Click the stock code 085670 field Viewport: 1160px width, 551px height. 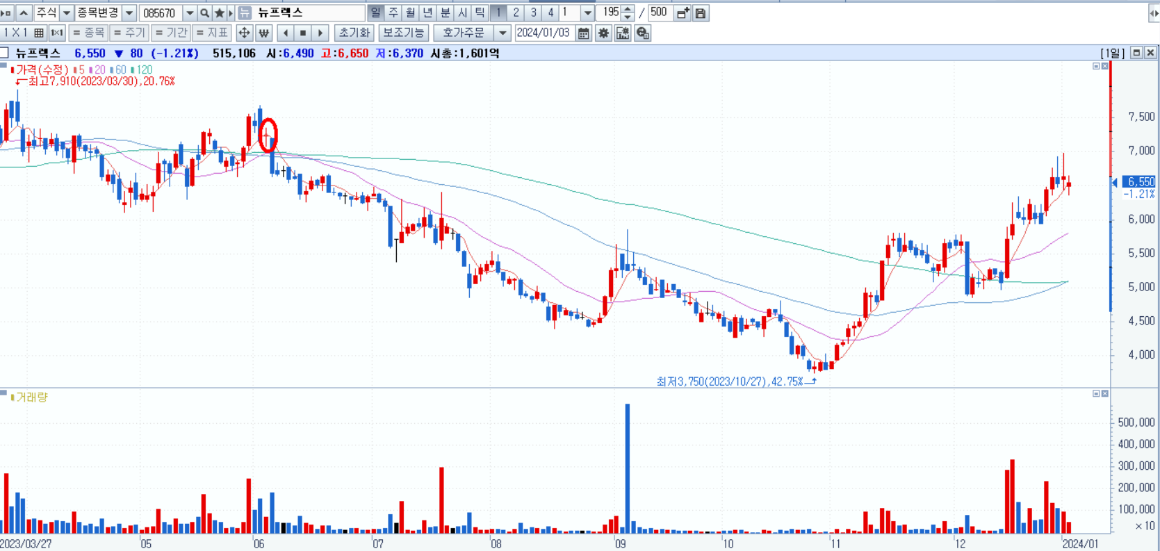click(x=161, y=13)
